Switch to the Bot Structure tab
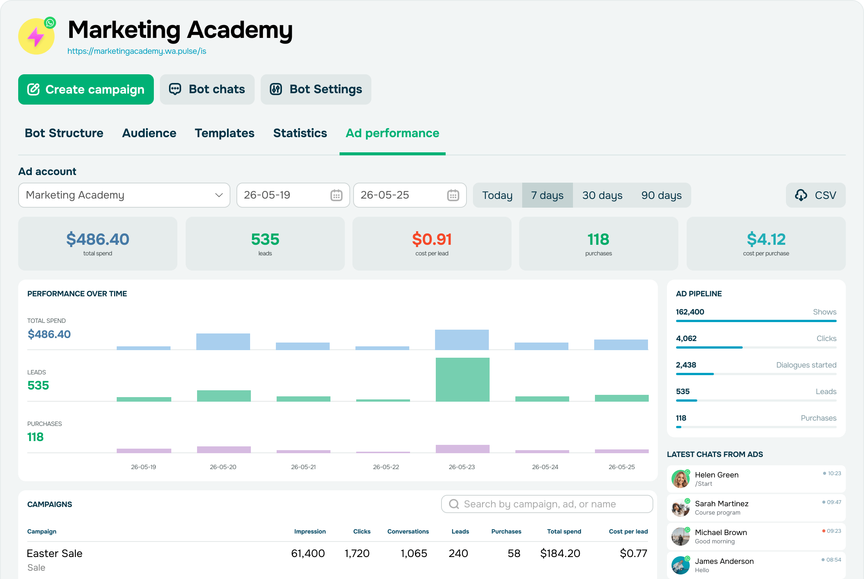Image resolution: width=864 pixels, height=579 pixels. pos(64,133)
